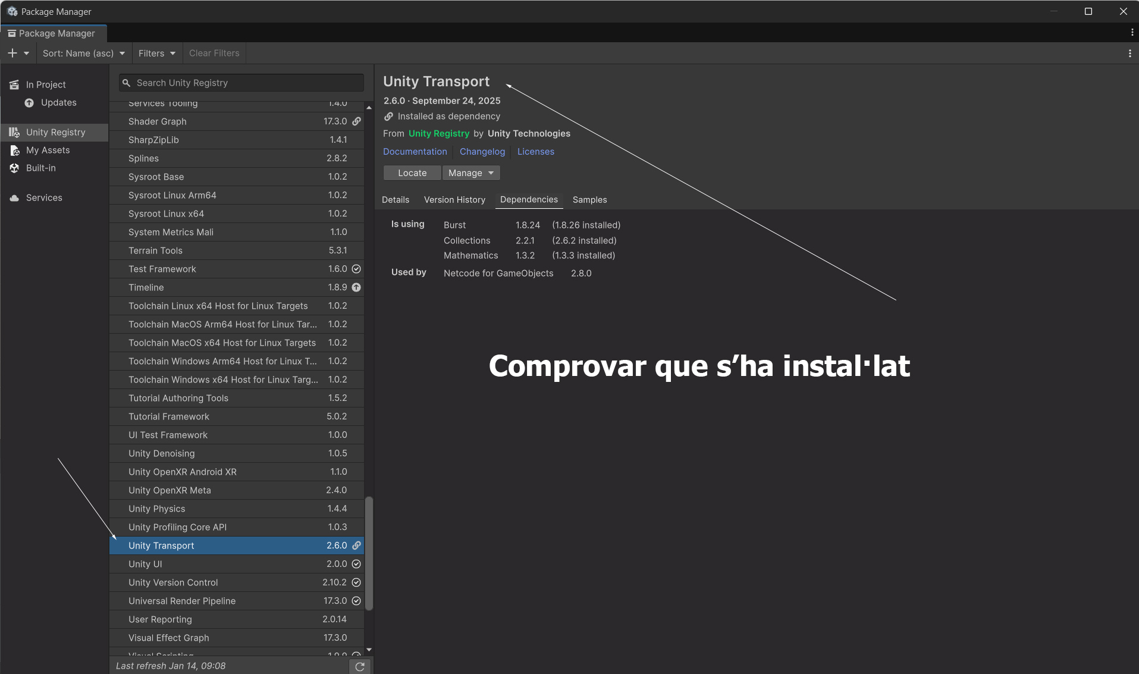Image resolution: width=1139 pixels, height=674 pixels.
Task: Expand the Sort: Name (asc) dropdown
Action: click(84, 53)
